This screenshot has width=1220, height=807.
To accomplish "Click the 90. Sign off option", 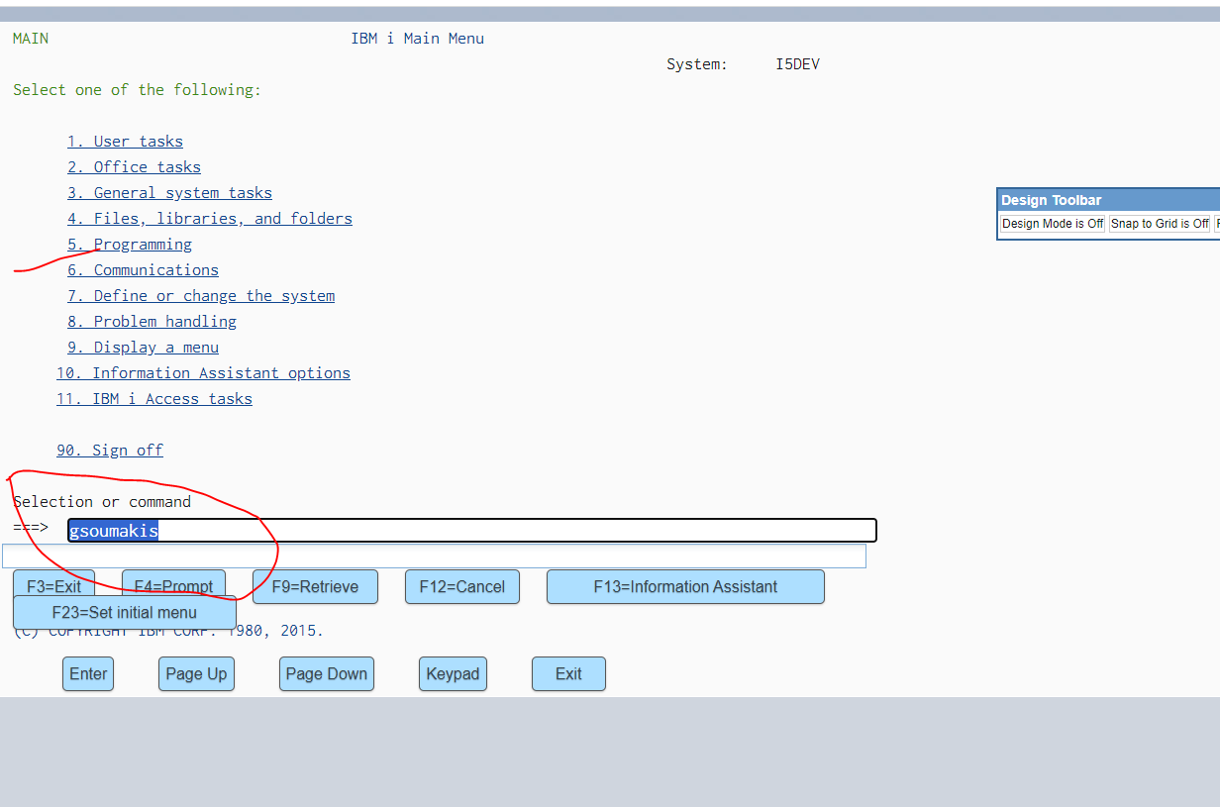I will pos(110,451).
